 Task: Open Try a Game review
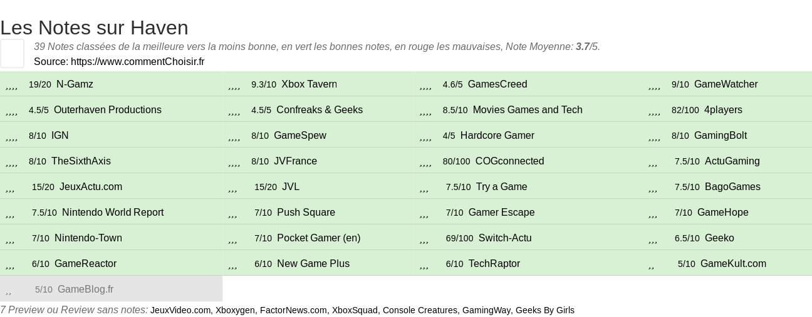coord(502,187)
